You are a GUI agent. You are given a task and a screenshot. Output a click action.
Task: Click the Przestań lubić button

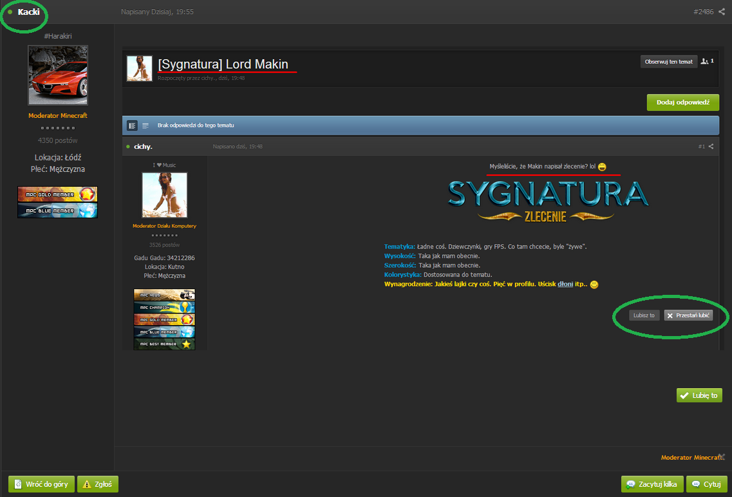(x=688, y=315)
